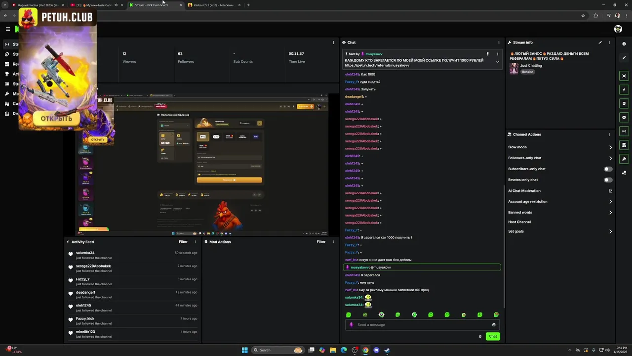Open the Chat panel three-dot menu
The width and height of the screenshot is (632, 356).
[x=499, y=43]
